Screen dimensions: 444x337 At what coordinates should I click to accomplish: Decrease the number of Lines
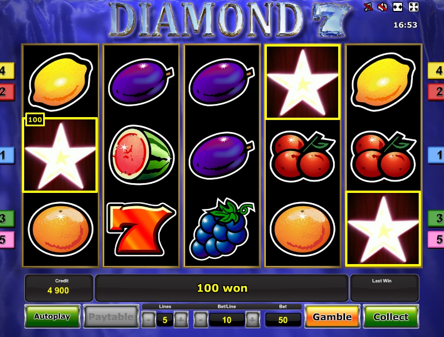click(x=148, y=320)
